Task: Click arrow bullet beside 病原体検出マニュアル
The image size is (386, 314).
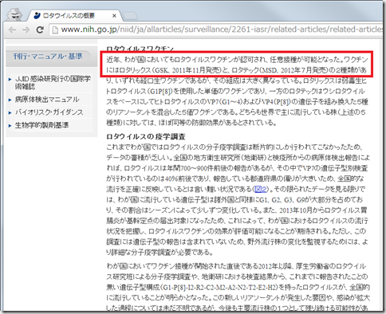Action: click(x=10, y=100)
